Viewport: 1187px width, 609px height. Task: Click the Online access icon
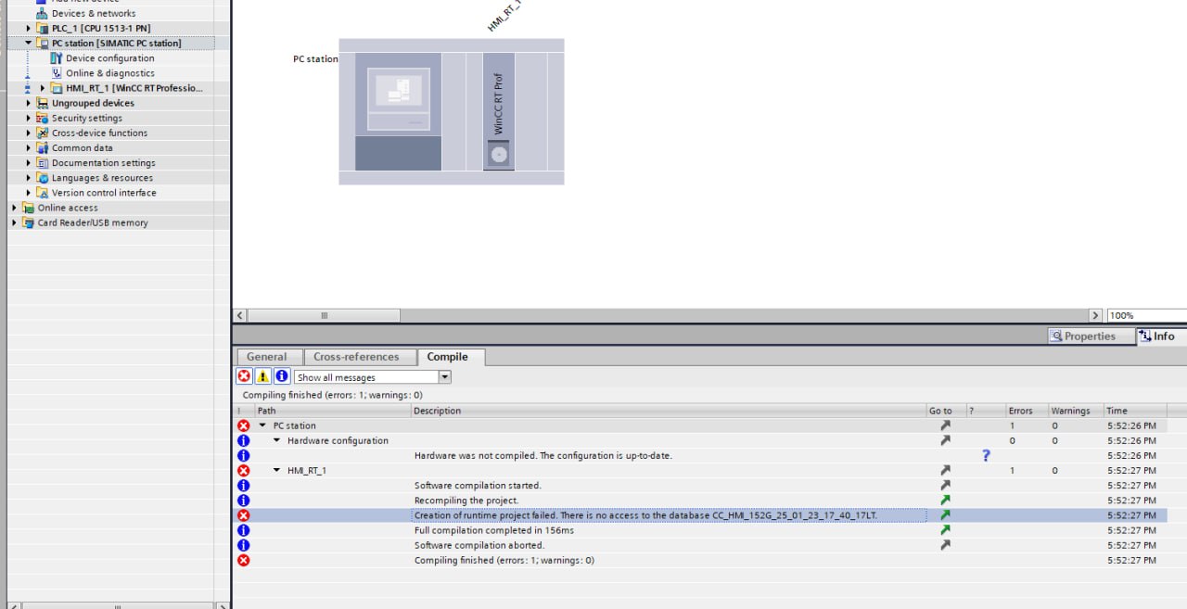click(x=28, y=208)
